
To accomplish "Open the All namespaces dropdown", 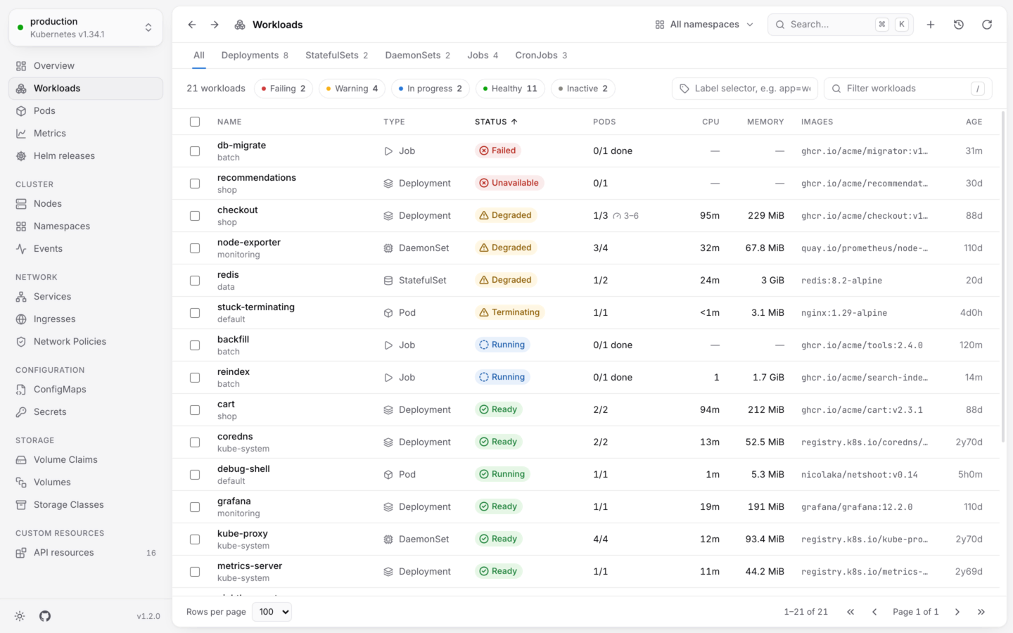I will 704,25.
